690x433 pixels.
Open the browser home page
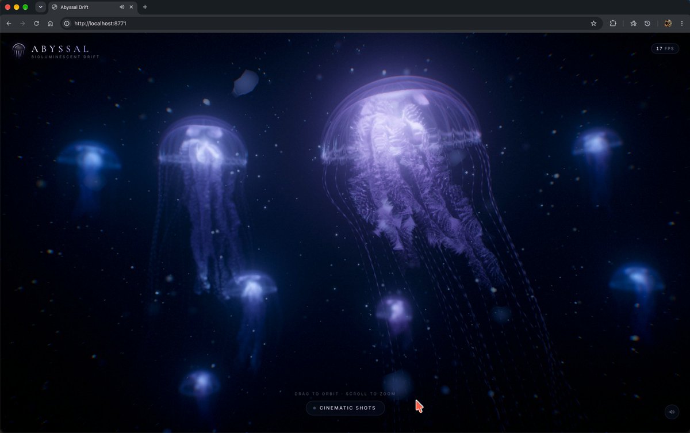(50, 24)
